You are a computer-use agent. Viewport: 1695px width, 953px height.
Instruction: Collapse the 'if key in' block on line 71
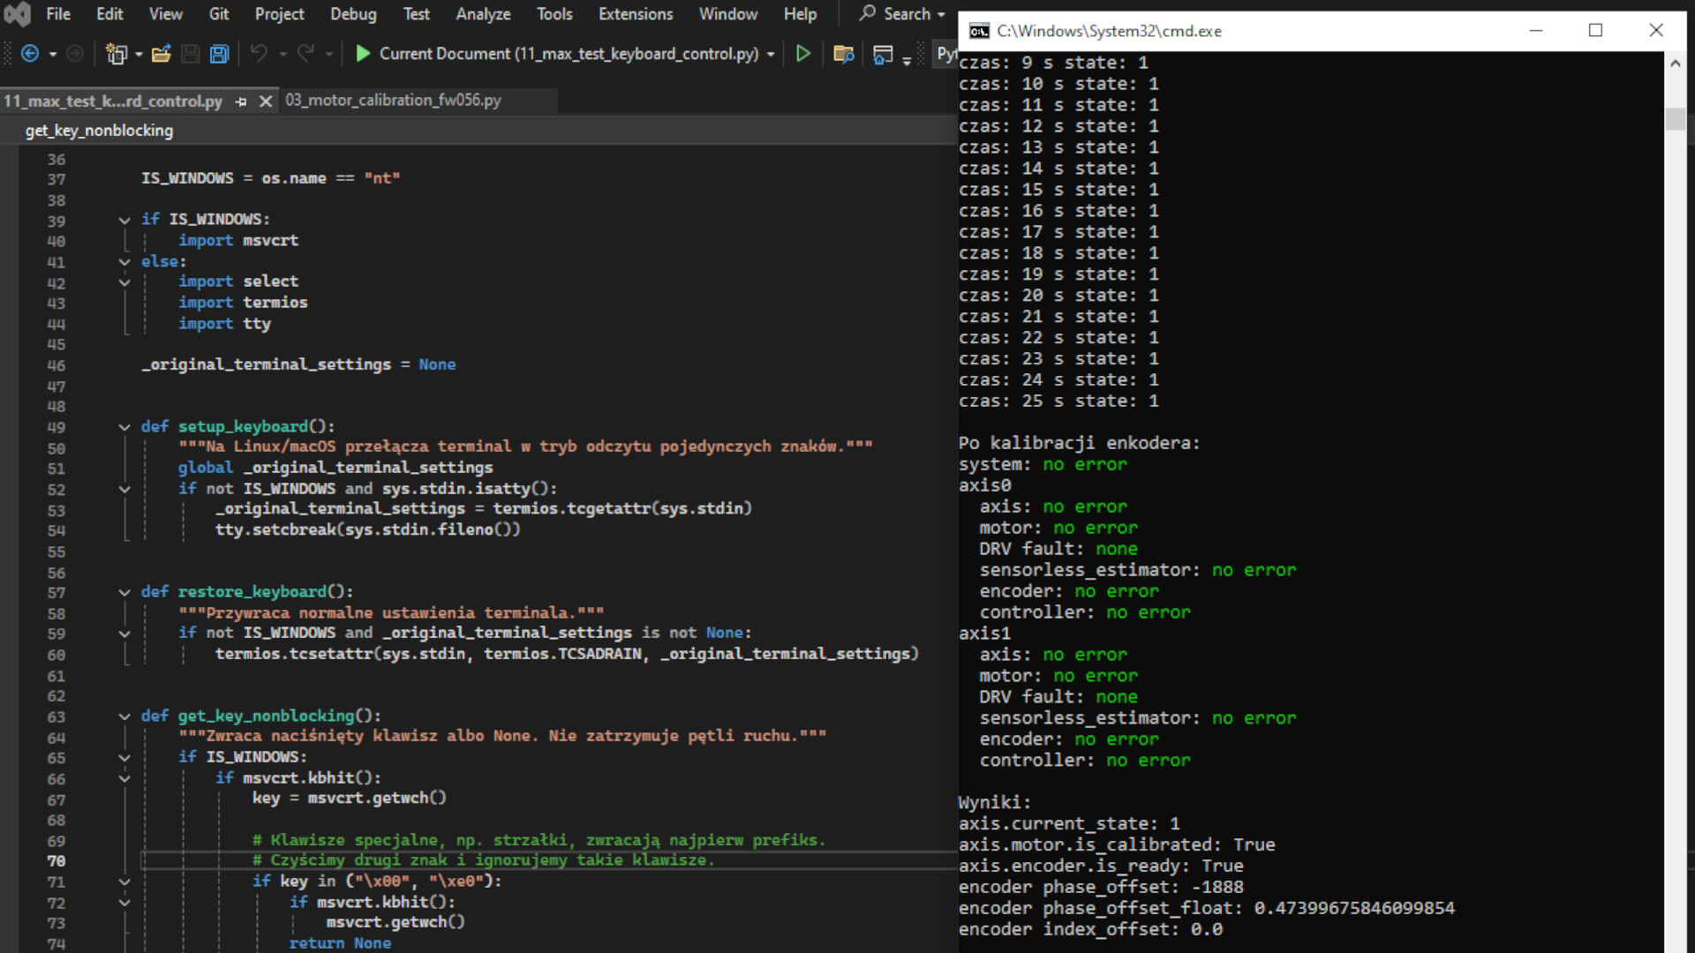tap(124, 882)
